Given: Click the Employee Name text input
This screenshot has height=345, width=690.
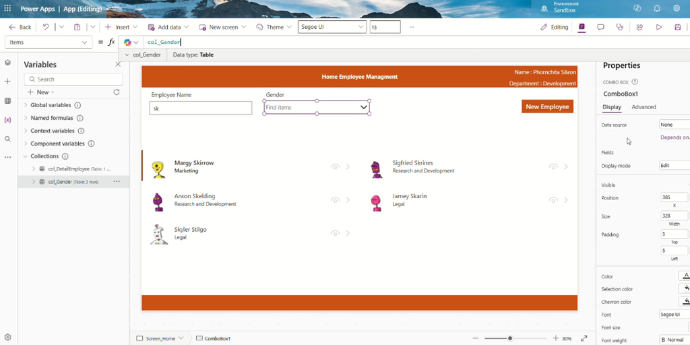Looking at the screenshot, I should [x=201, y=108].
